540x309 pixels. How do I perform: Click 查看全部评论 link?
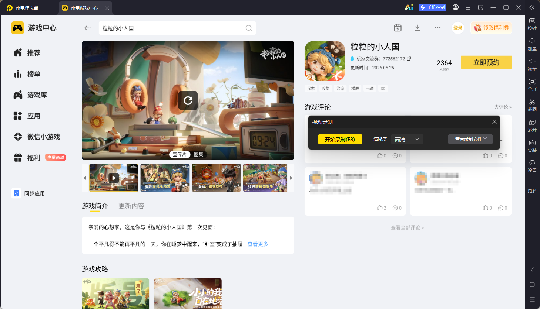pyautogui.click(x=407, y=228)
